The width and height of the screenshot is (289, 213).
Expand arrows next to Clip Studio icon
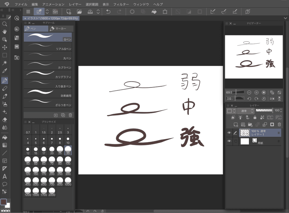[x=47, y=12]
